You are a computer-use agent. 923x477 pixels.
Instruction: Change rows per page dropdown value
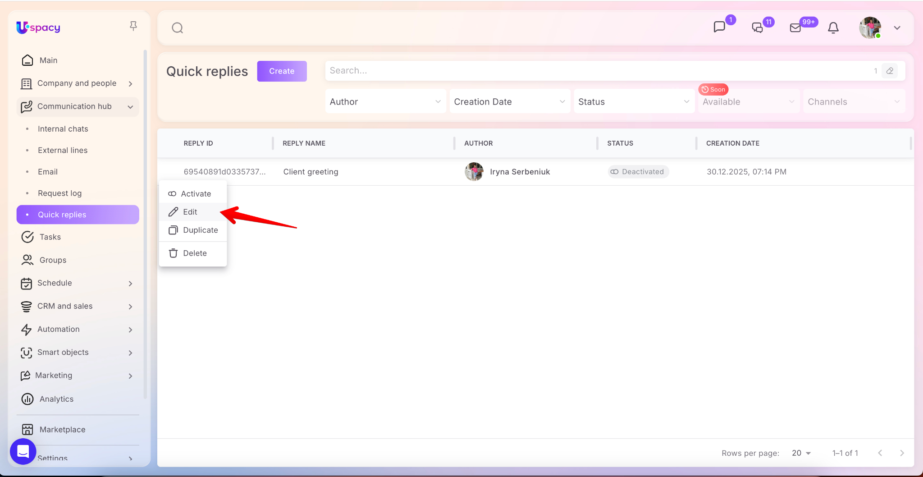(801, 453)
